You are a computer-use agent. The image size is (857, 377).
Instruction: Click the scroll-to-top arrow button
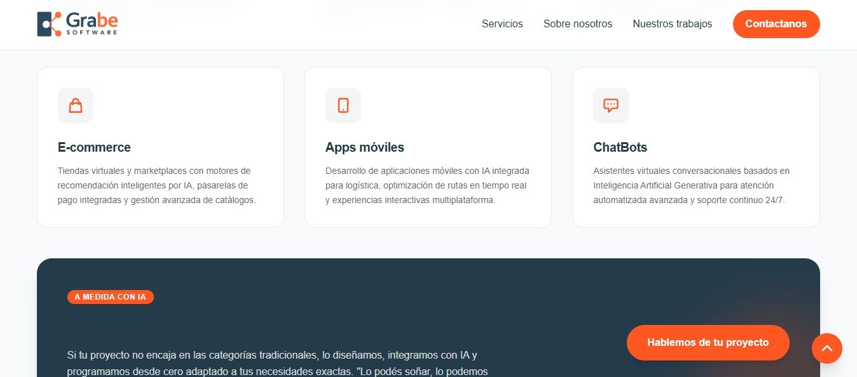(827, 348)
